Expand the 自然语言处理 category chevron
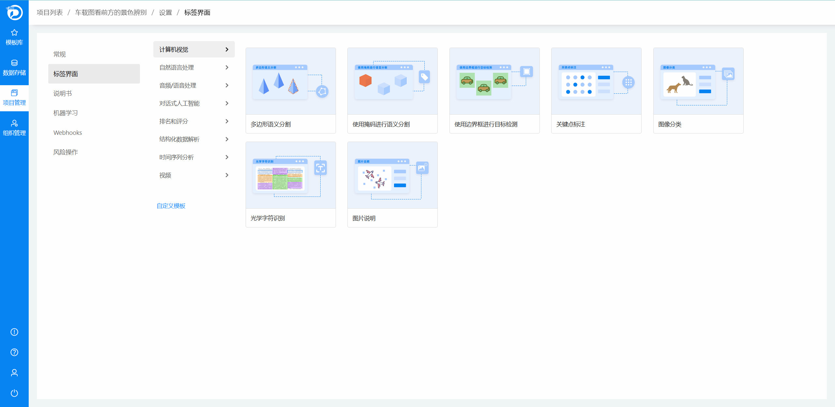The image size is (835, 407). click(x=227, y=68)
